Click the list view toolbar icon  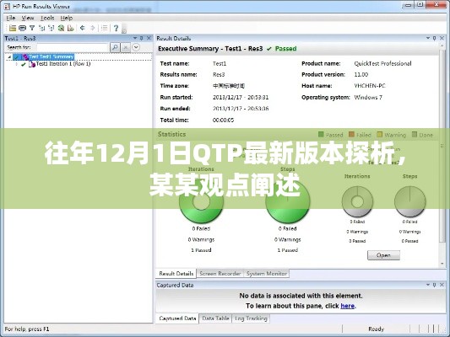pos(105,28)
